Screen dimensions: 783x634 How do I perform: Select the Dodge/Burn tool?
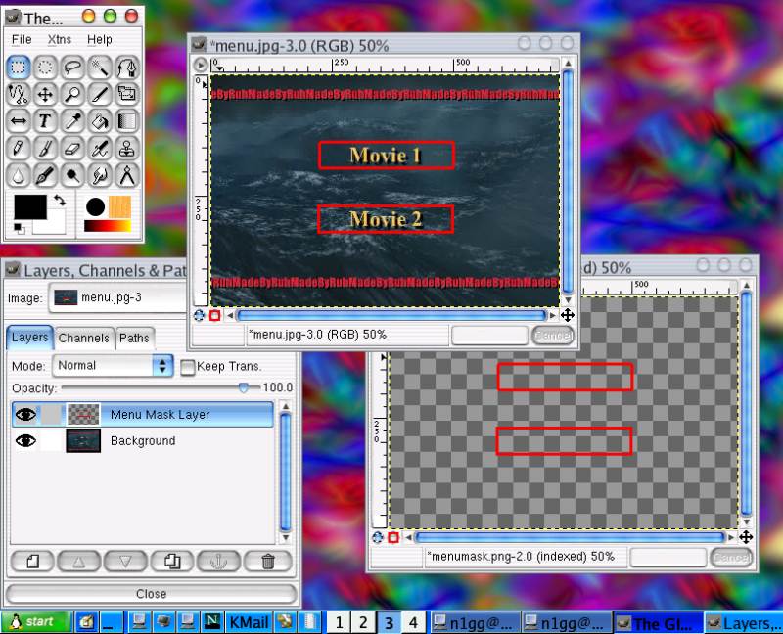tap(72, 175)
